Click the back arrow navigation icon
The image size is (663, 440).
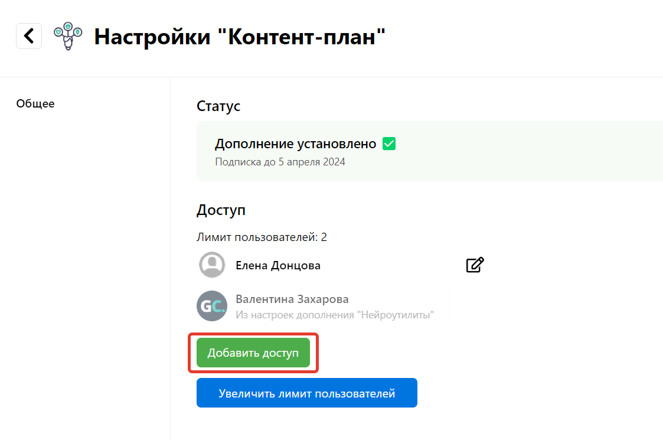28,36
